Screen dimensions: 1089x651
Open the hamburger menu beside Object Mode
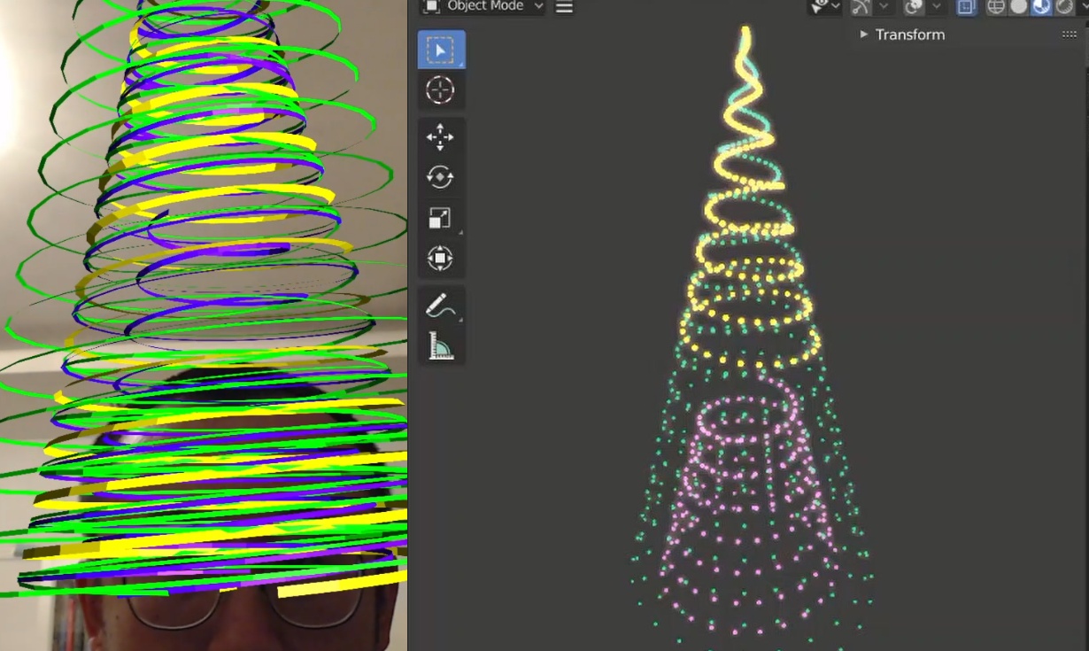click(x=564, y=6)
